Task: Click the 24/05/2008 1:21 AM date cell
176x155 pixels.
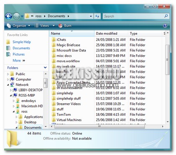Action: tap(111, 40)
